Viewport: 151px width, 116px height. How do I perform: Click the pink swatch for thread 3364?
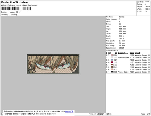coord(112,55)
